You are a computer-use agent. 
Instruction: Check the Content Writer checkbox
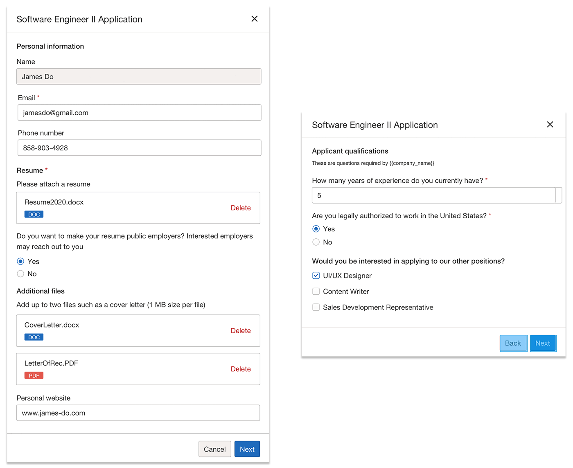tap(316, 291)
